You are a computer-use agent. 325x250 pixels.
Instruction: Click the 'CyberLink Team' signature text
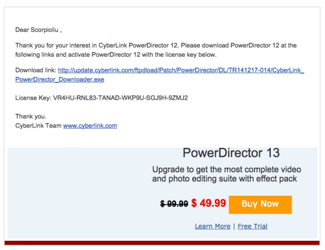coord(38,126)
